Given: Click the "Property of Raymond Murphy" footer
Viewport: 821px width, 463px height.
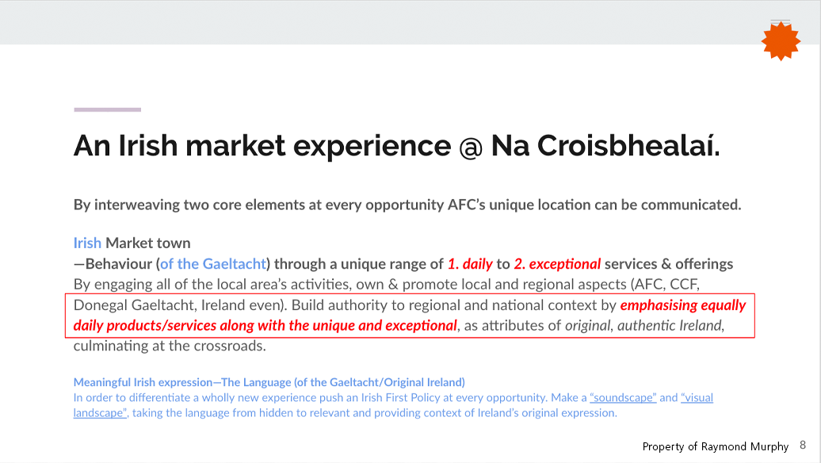Looking at the screenshot, I should coord(716,446).
